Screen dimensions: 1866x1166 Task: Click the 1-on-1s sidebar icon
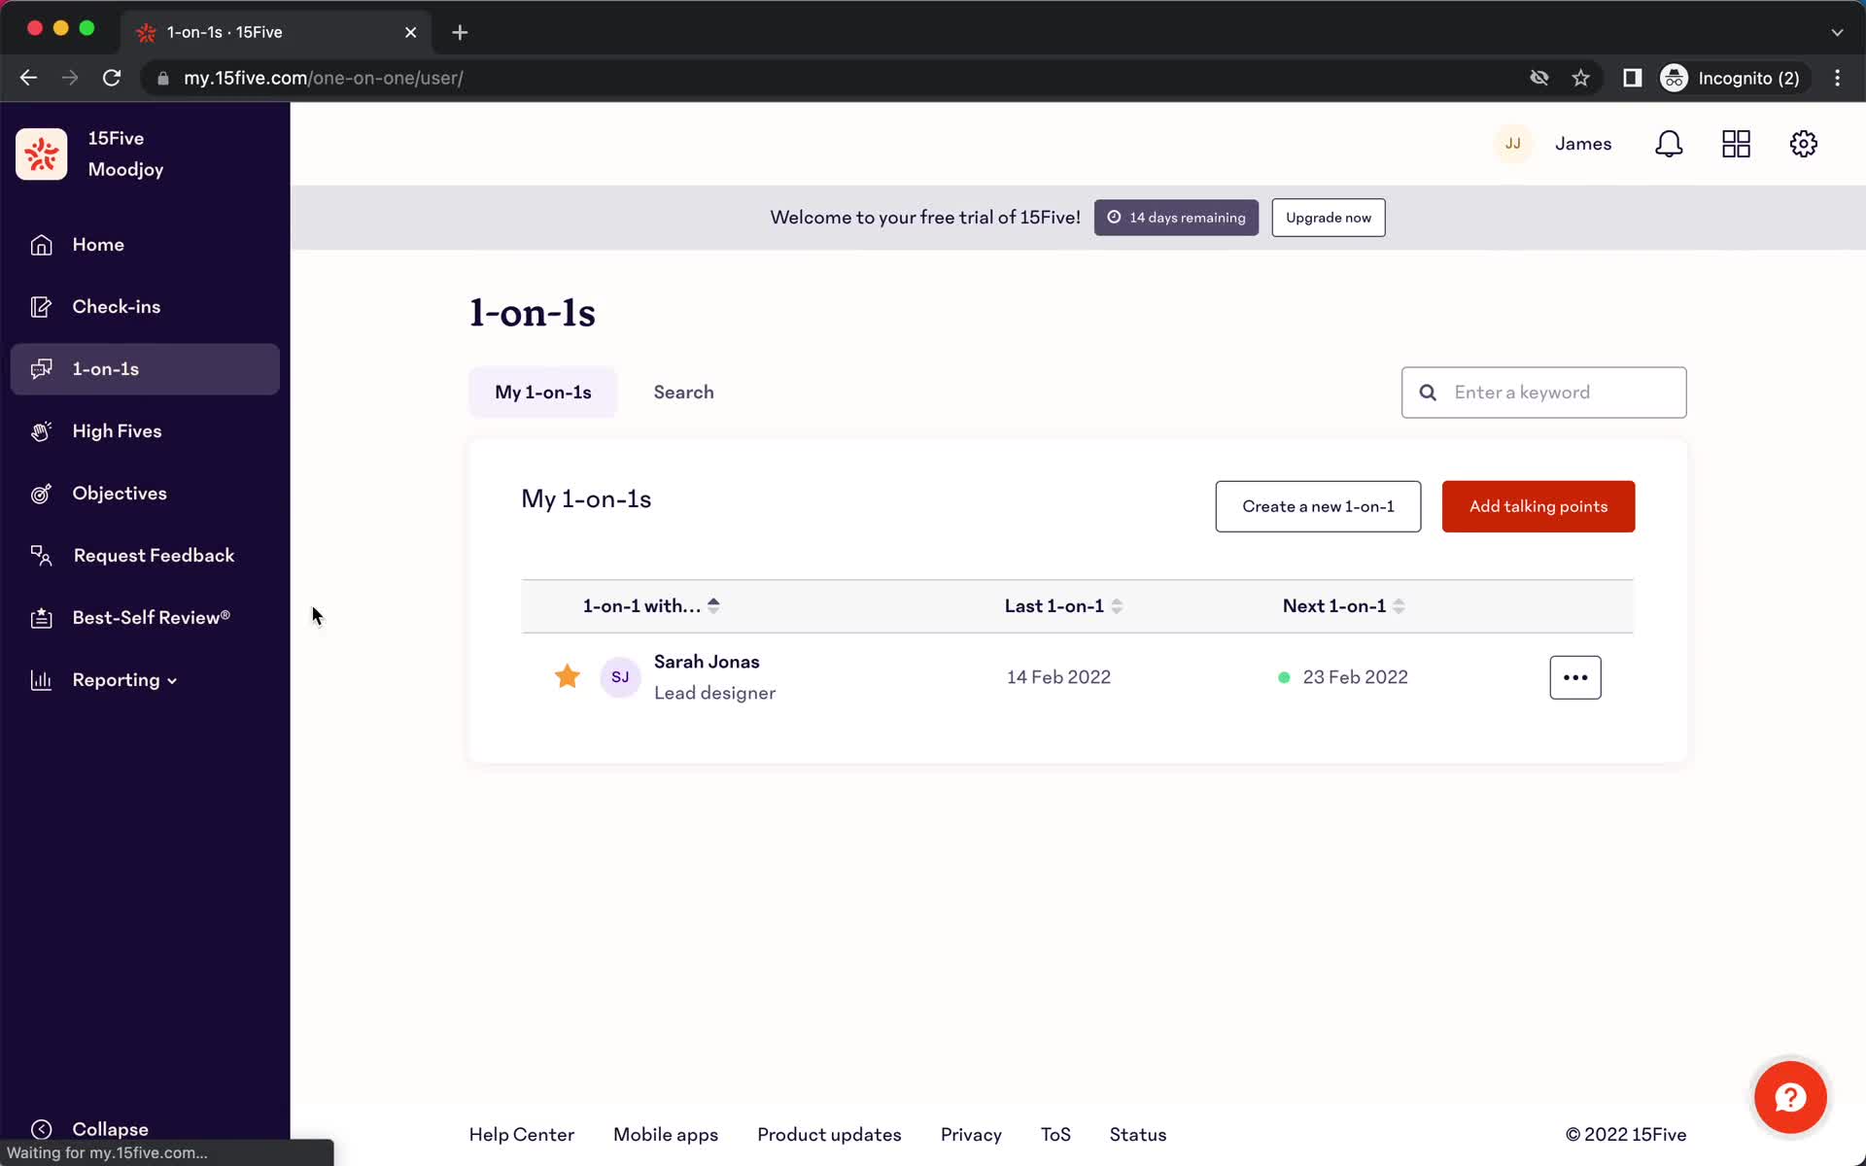pyautogui.click(x=40, y=368)
